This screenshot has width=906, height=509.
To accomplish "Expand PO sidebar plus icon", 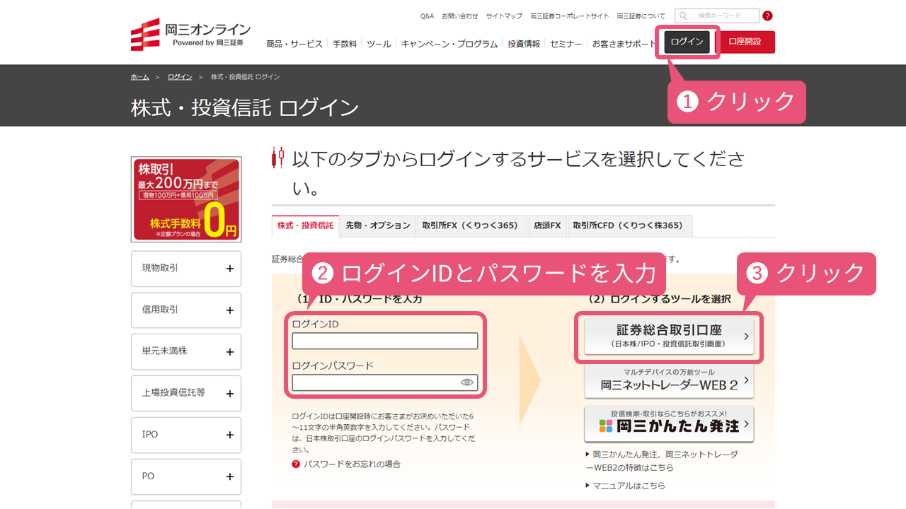I will (x=229, y=477).
